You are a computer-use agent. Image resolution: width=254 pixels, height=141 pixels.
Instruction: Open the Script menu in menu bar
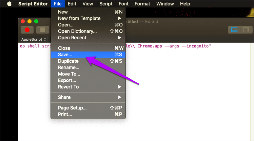pos(106,4)
